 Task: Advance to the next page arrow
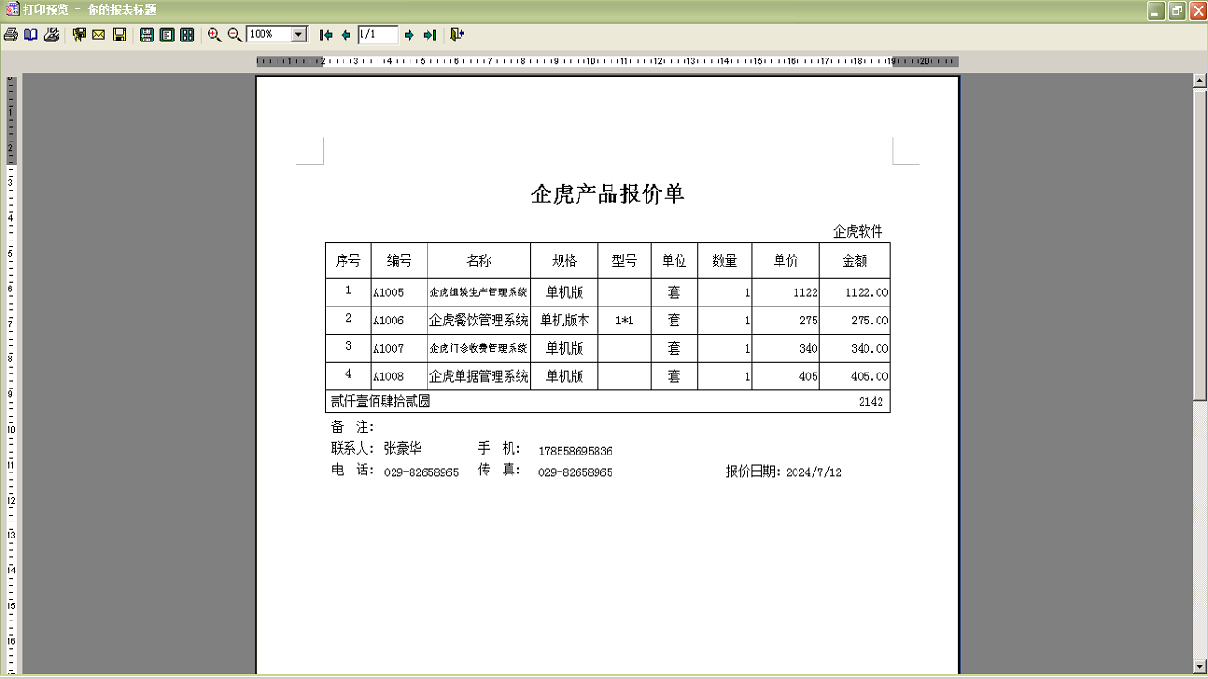coord(410,34)
